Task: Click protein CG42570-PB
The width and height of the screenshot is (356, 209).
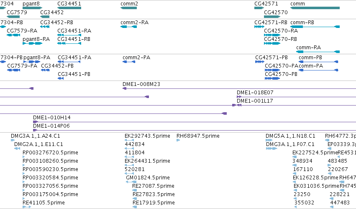Action: click(272, 78)
